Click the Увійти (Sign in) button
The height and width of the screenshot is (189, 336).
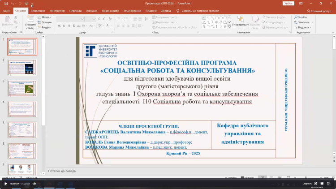click(x=289, y=3)
